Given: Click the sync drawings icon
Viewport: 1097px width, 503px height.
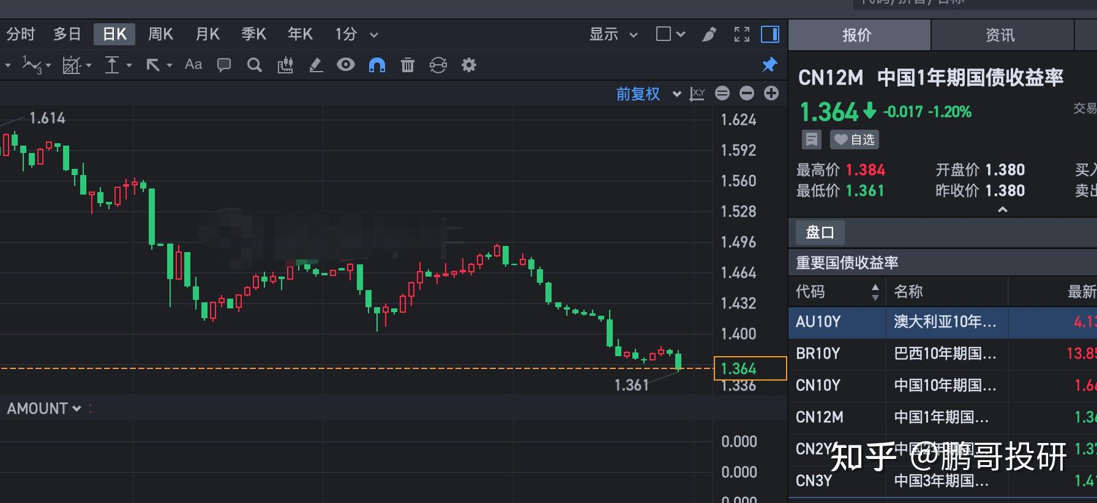Looking at the screenshot, I should [438, 65].
